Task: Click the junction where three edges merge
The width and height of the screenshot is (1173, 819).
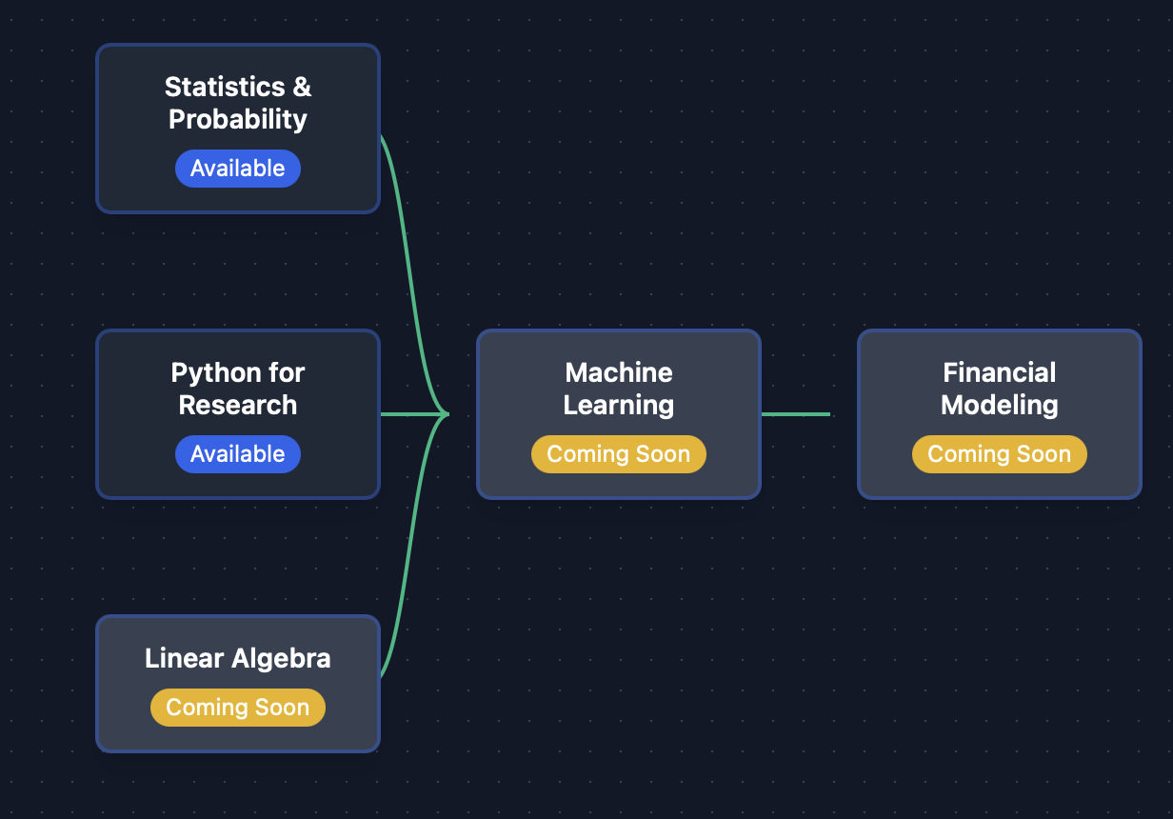Action: pyautogui.click(x=444, y=414)
